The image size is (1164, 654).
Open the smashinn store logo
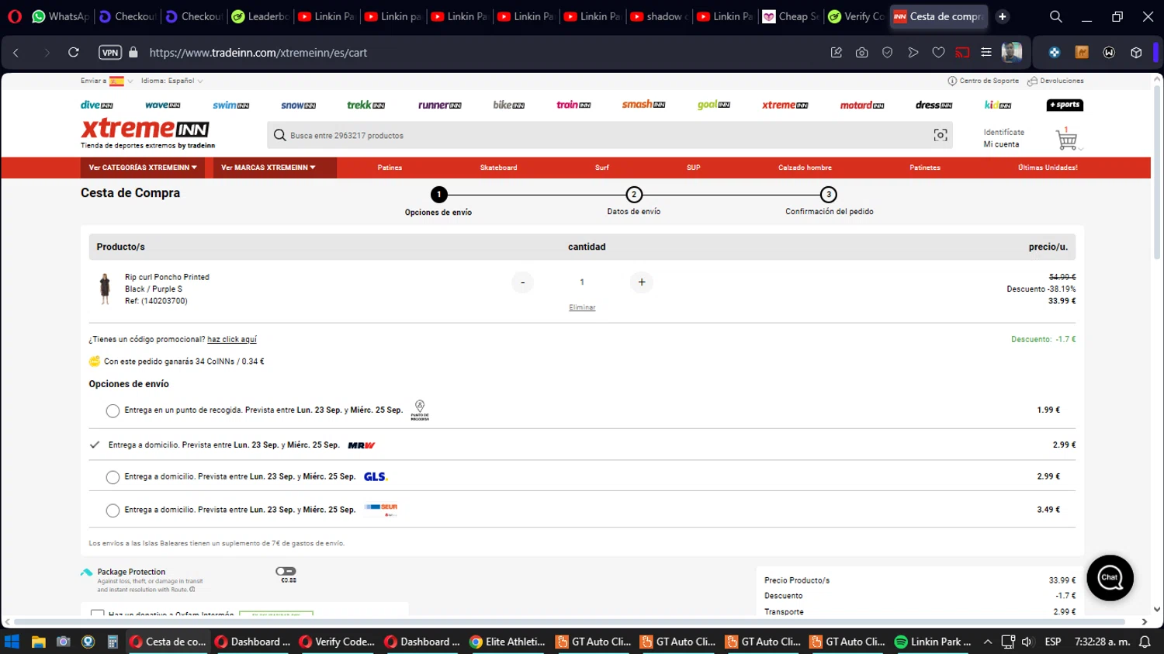pos(643,105)
